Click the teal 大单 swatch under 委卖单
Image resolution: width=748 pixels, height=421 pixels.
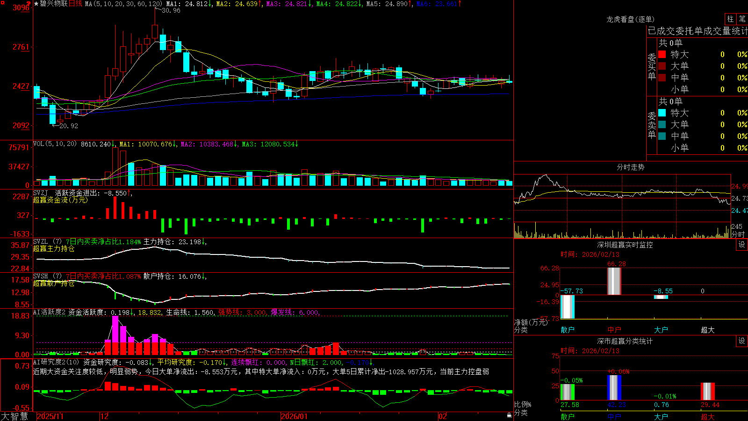(662, 124)
